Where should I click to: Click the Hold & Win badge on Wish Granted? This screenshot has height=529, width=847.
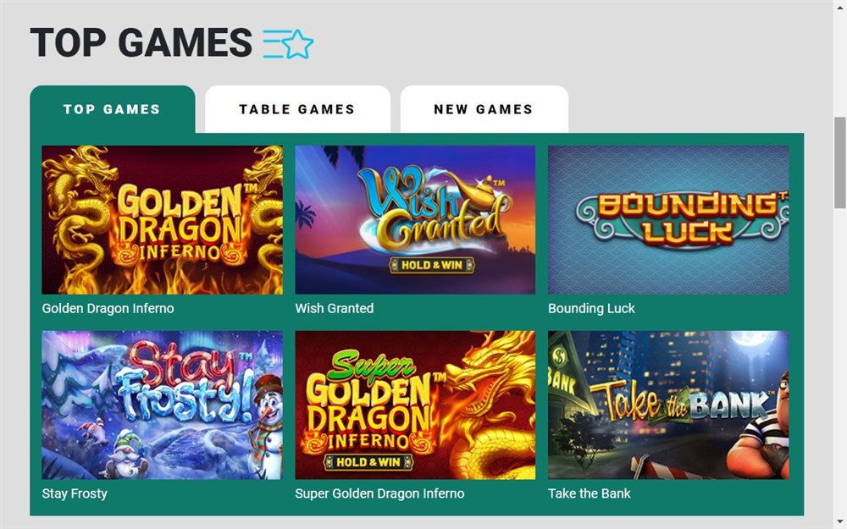[x=432, y=265]
